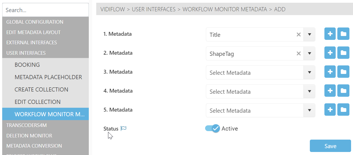
Task: Toggle the Active status switch
Action: pyautogui.click(x=213, y=128)
